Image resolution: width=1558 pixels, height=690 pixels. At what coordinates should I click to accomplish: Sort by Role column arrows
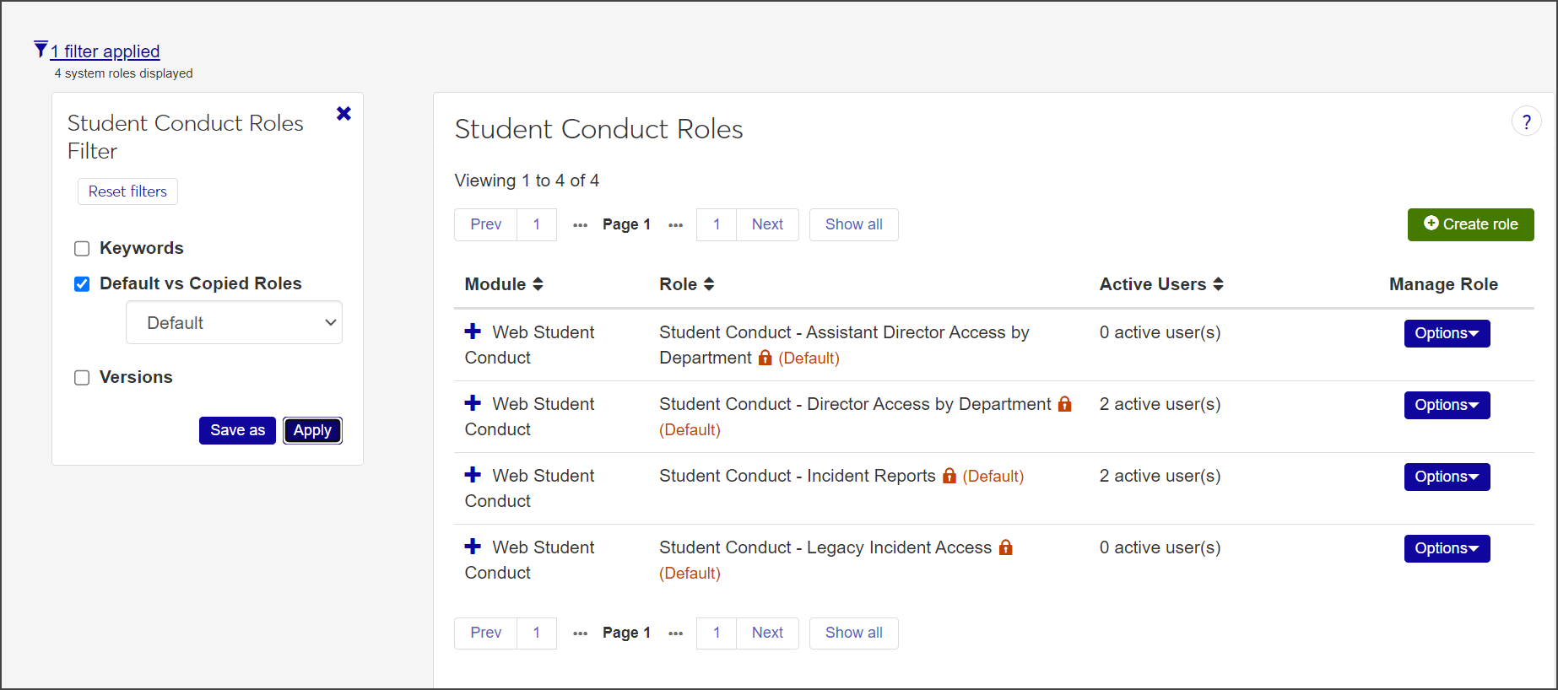pos(709,284)
